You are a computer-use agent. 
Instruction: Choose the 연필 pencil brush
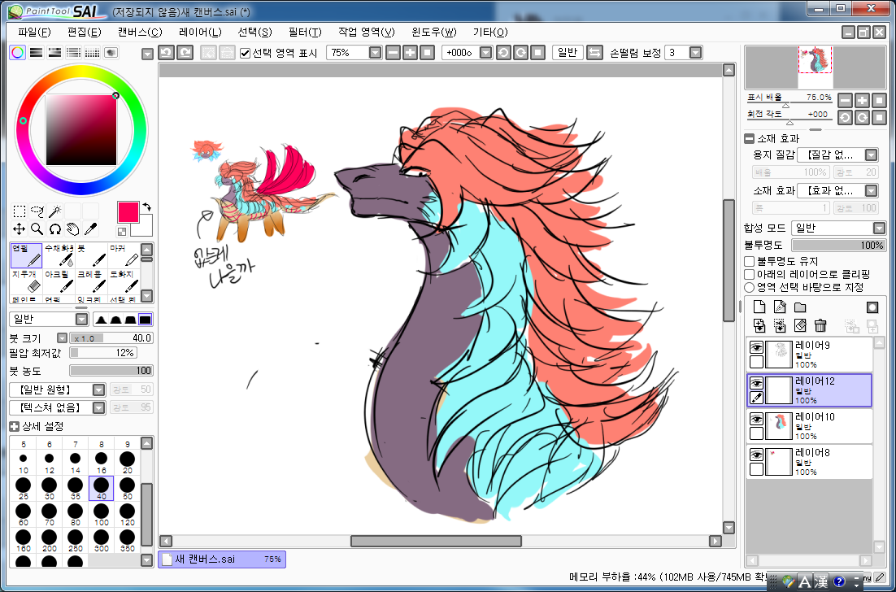pos(26,256)
